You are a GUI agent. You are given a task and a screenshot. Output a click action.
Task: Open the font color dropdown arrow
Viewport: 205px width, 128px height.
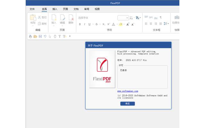click(117, 24)
